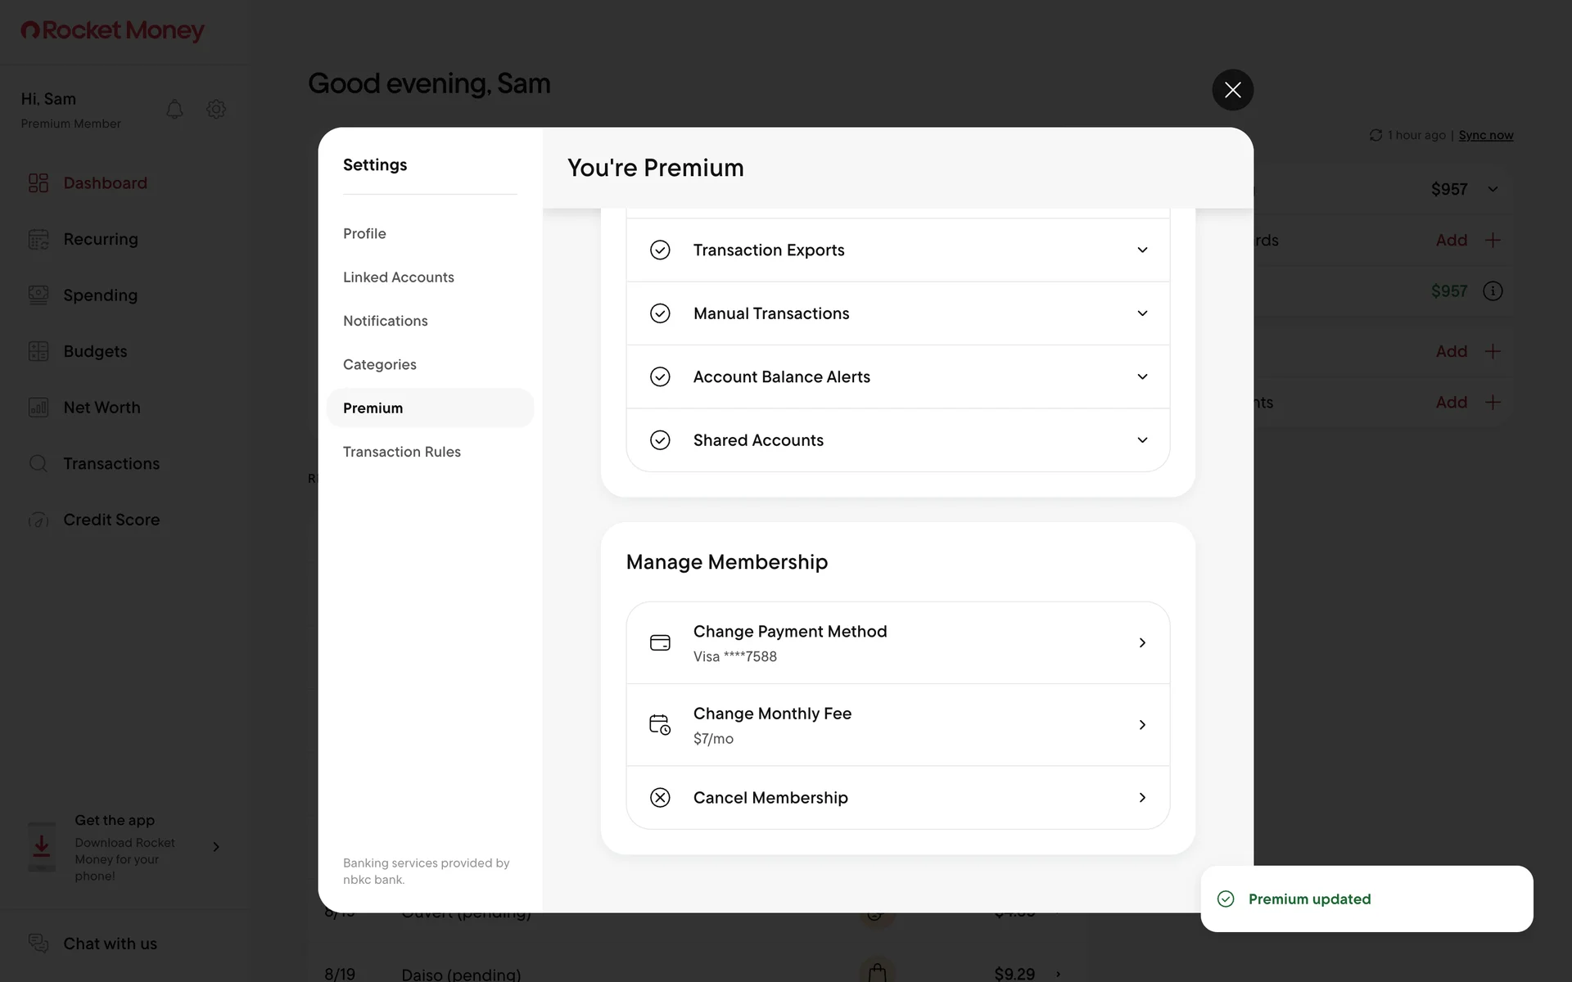Click the Net Worth chart icon in the sidebar
The width and height of the screenshot is (1572, 982).
pyautogui.click(x=38, y=408)
